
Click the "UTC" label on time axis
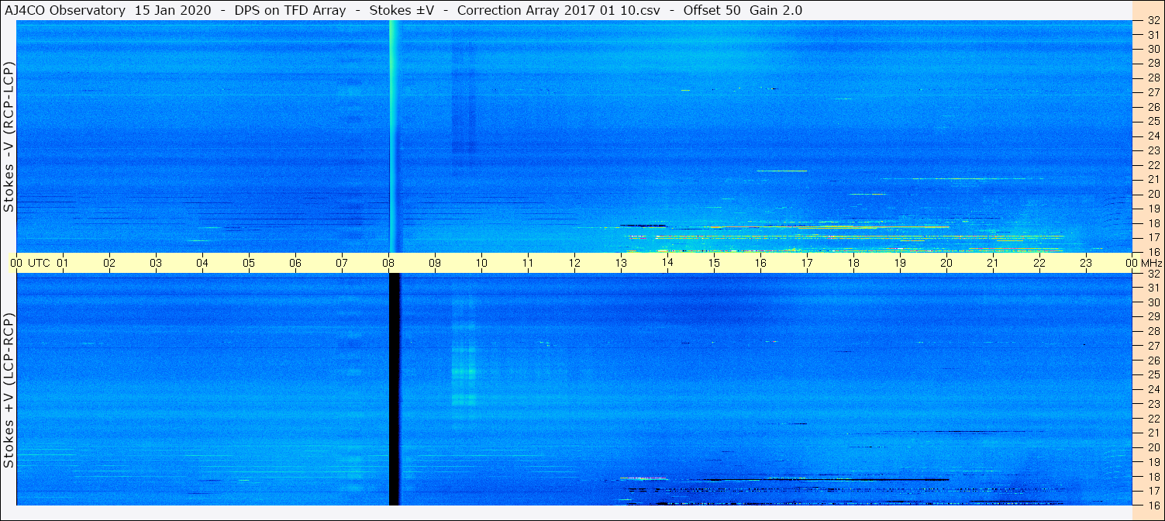[39, 263]
